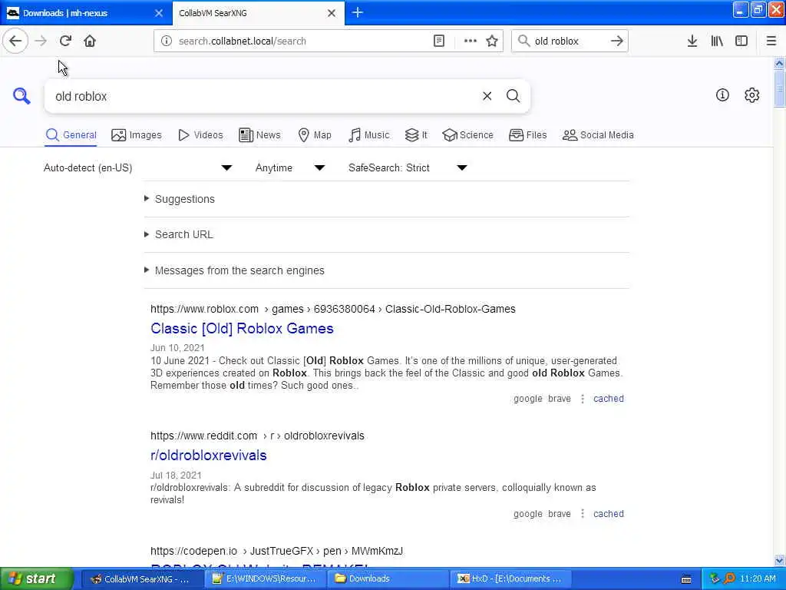This screenshot has height=590, width=786.
Task: Click the roblox.com result URL
Action: (333, 309)
